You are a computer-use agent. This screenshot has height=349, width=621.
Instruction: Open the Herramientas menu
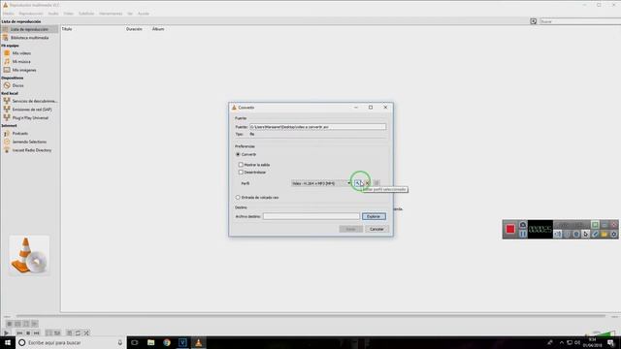(111, 14)
